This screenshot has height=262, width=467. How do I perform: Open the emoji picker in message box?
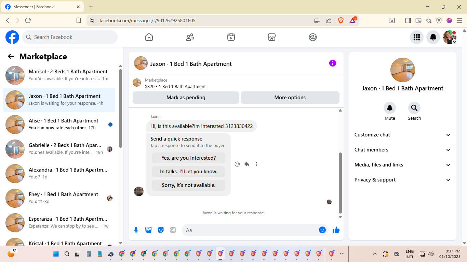[322, 230]
